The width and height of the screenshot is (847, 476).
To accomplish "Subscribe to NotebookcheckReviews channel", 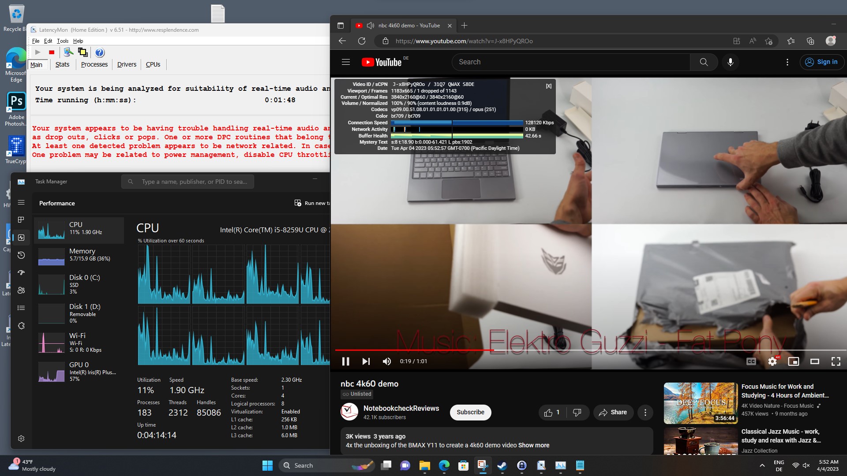I will [470, 412].
